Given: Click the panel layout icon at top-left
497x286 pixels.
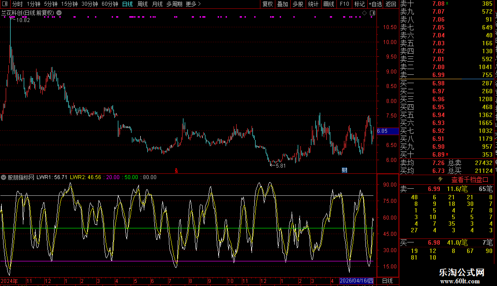Looking at the screenshot, I should 5,4.
